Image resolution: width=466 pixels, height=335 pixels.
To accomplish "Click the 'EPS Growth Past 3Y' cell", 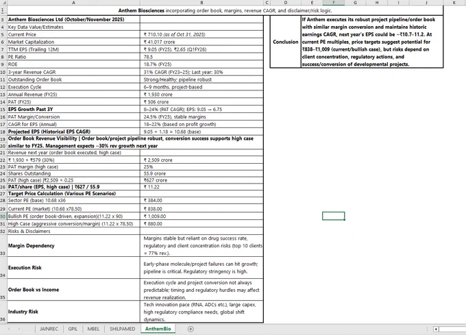I will click(x=73, y=109).
